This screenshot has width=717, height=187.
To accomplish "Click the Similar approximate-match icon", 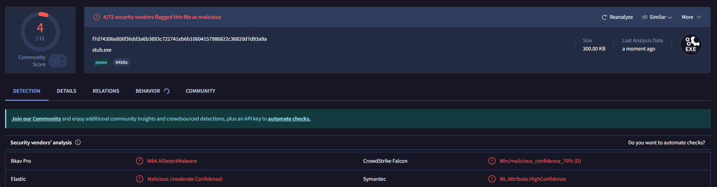I will pos(644,17).
